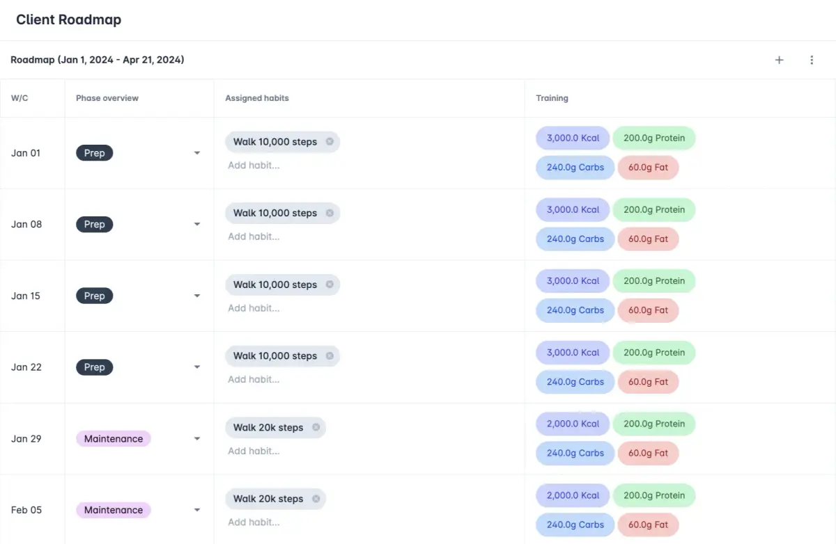Click the Roadmap date range heading
The width and height of the screenshot is (836, 544).
pyautogui.click(x=97, y=60)
